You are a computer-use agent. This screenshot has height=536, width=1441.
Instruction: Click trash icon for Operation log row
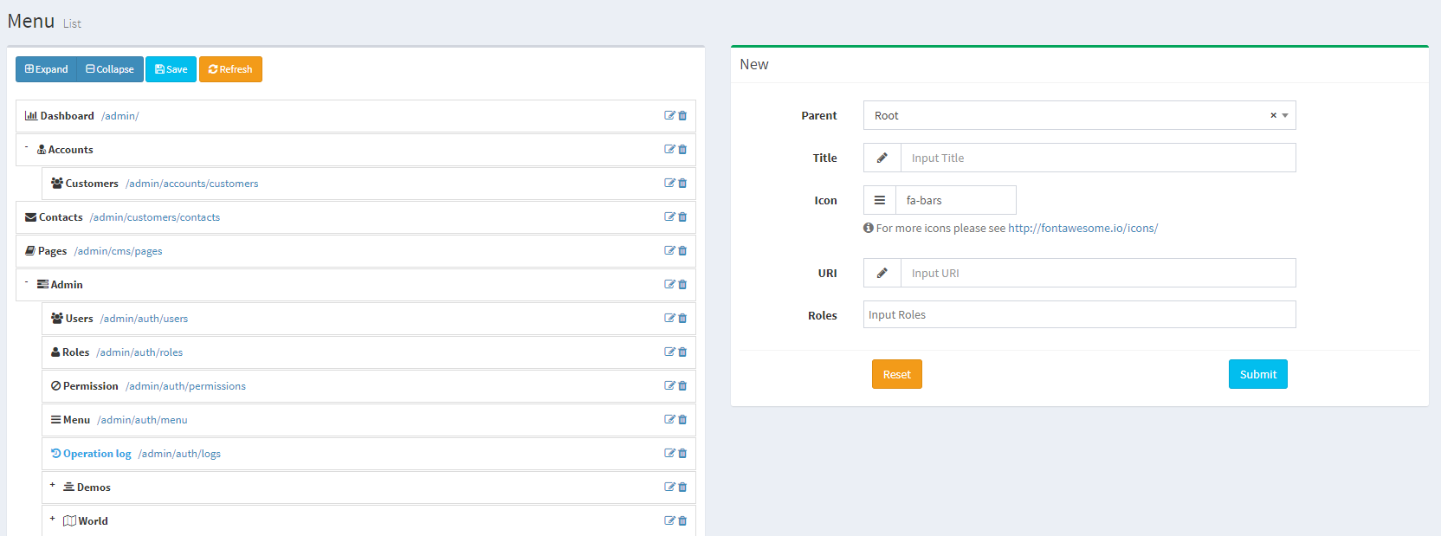coord(682,454)
